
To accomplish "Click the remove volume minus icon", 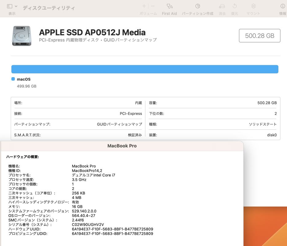I will coord(153,6).
